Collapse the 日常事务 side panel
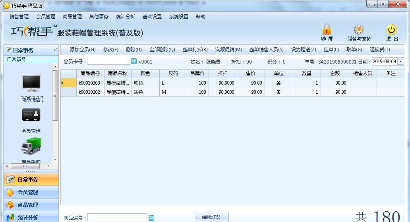This screenshot has height=222, width=410. coord(55,50)
